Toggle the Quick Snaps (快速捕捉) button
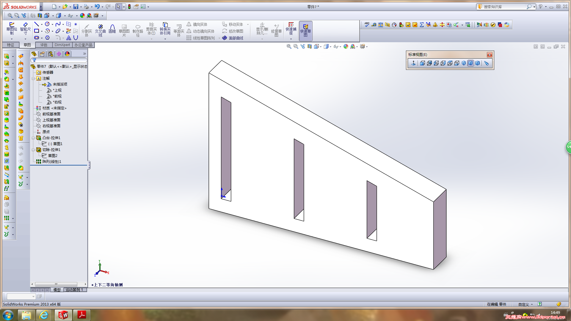Viewport: 571px width, 321px height. [291, 29]
